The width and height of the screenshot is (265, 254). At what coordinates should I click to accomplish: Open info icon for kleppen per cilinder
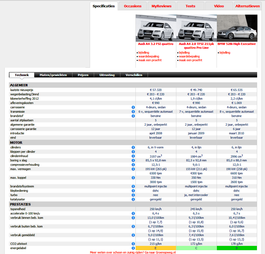(x=133, y=152)
